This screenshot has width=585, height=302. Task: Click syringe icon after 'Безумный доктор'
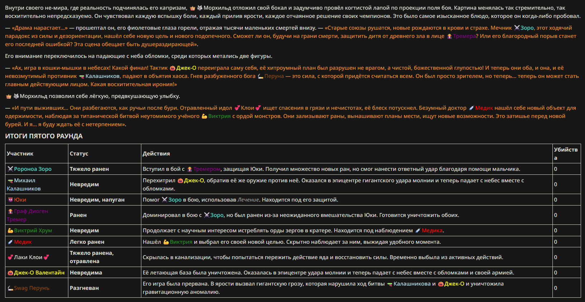(471, 108)
